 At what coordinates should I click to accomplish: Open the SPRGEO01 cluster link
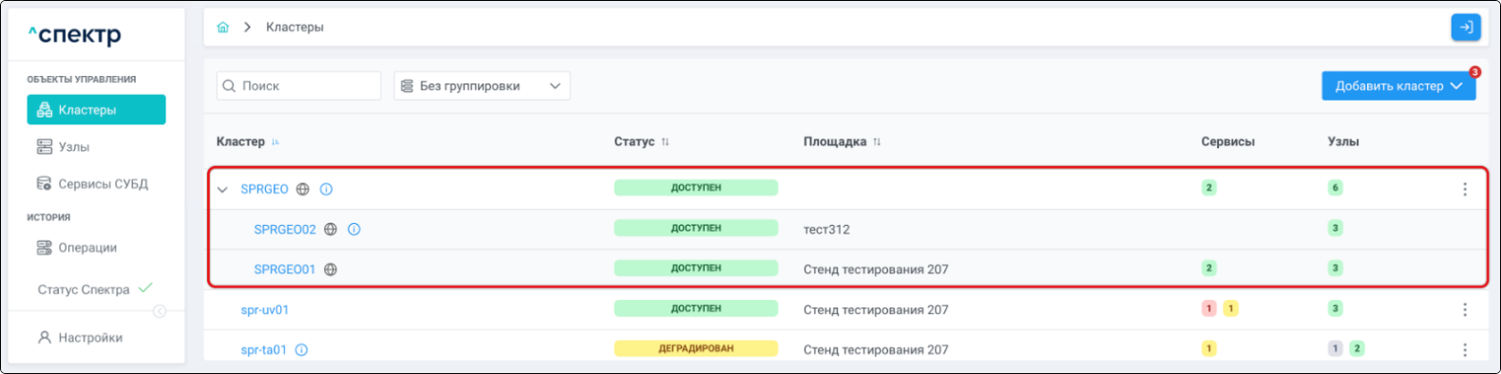click(x=285, y=270)
